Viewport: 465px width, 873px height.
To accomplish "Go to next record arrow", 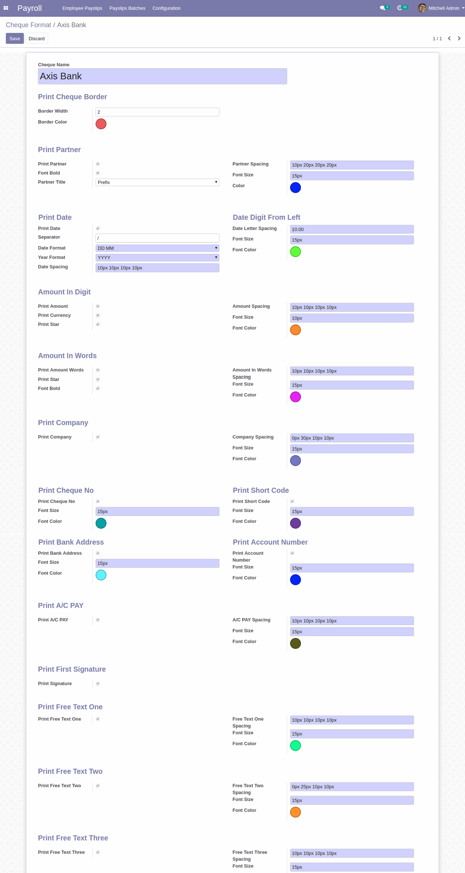I will pyautogui.click(x=459, y=39).
